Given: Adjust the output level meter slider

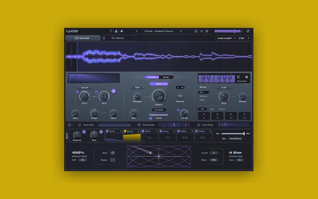Looking at the screenshot, I should pos(229,31).
